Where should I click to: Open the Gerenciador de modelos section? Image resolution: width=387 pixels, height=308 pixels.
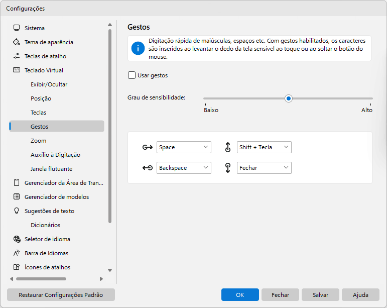[x=57, y=197]
